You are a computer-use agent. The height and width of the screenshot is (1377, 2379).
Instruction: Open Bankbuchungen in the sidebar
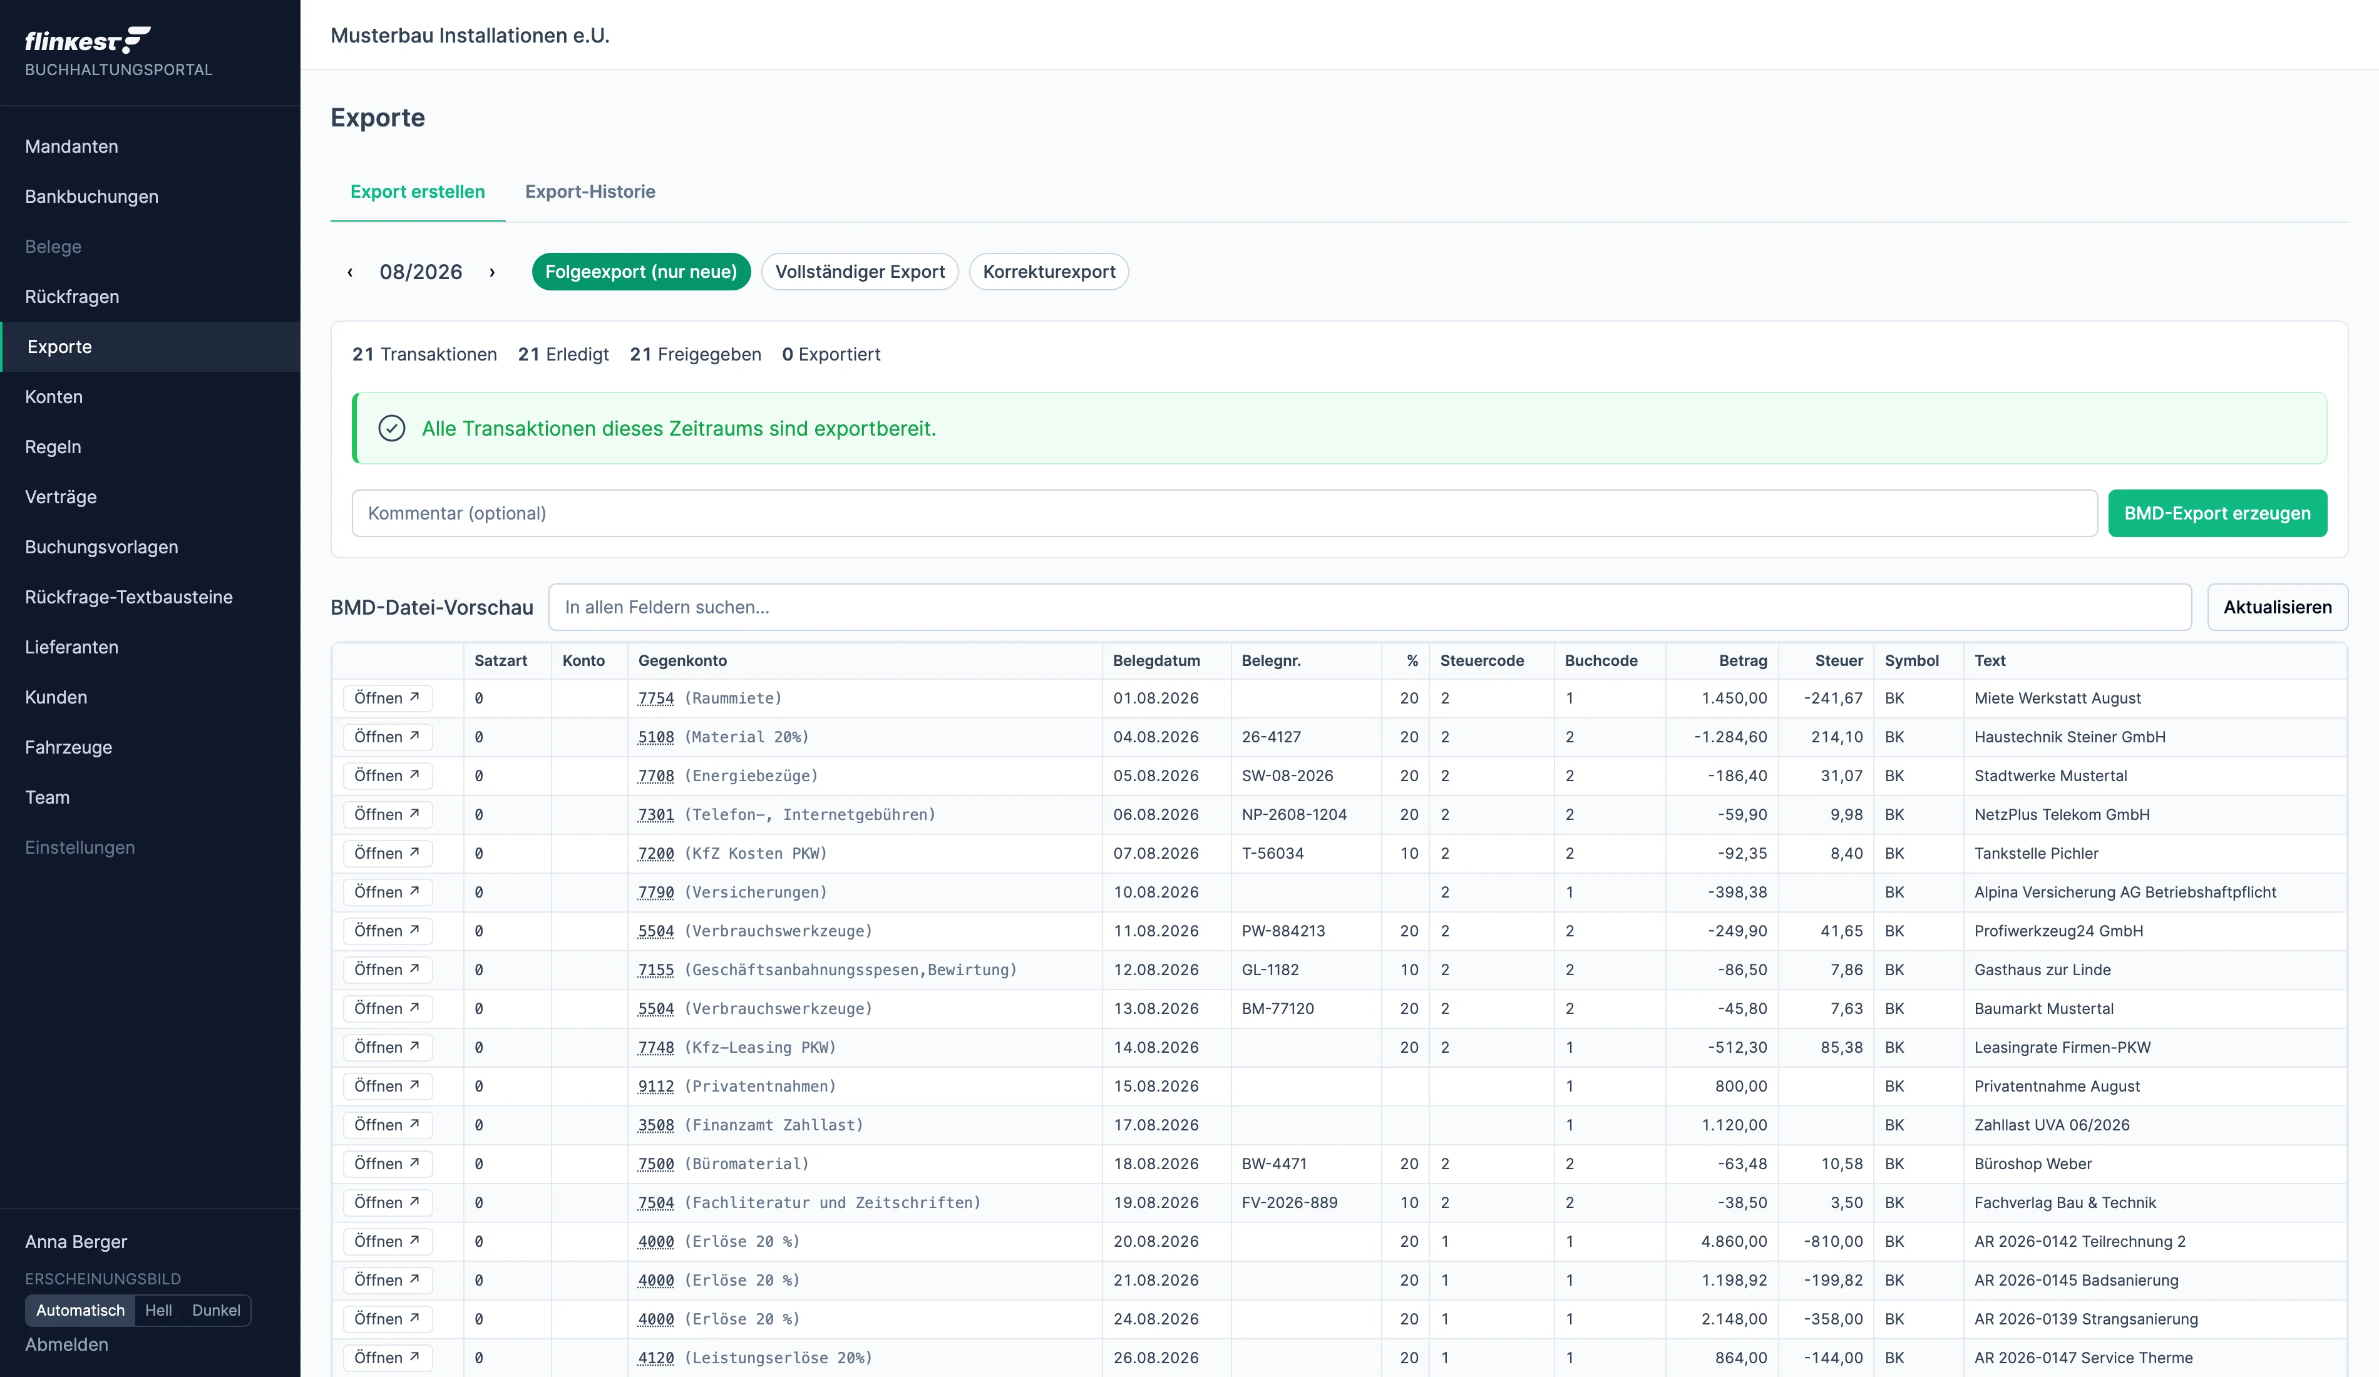click(150, 197)
